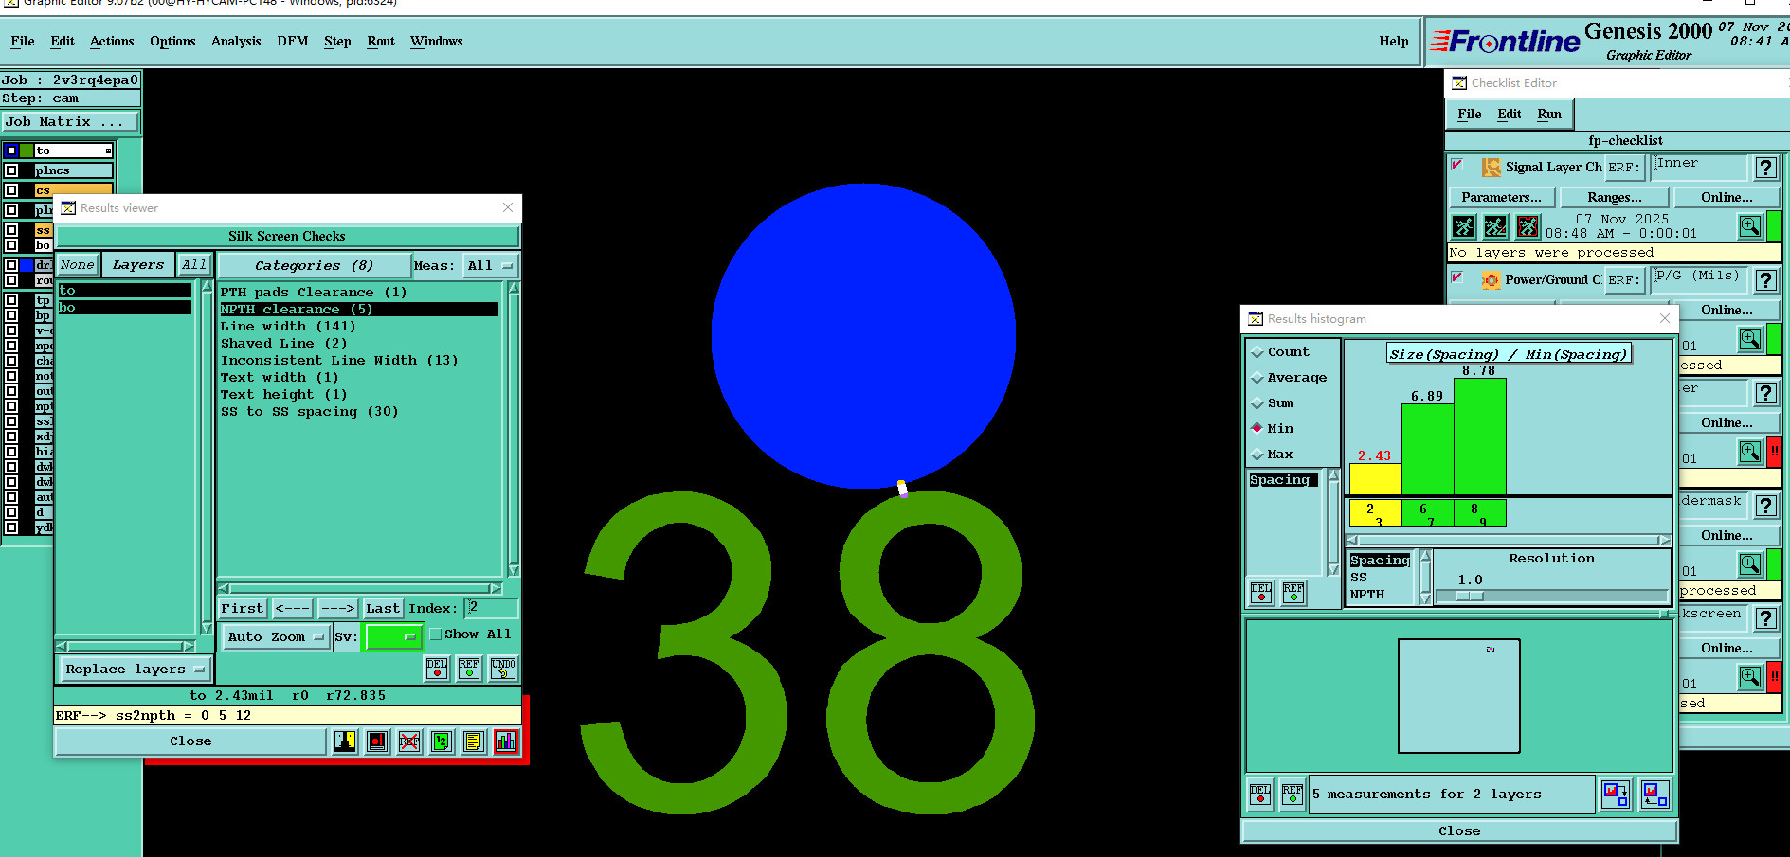The width and height of the screenshot is (1790, 857).
Task: Click the bottom DEL icon beside measurements text
Action: click(1260, 795)
